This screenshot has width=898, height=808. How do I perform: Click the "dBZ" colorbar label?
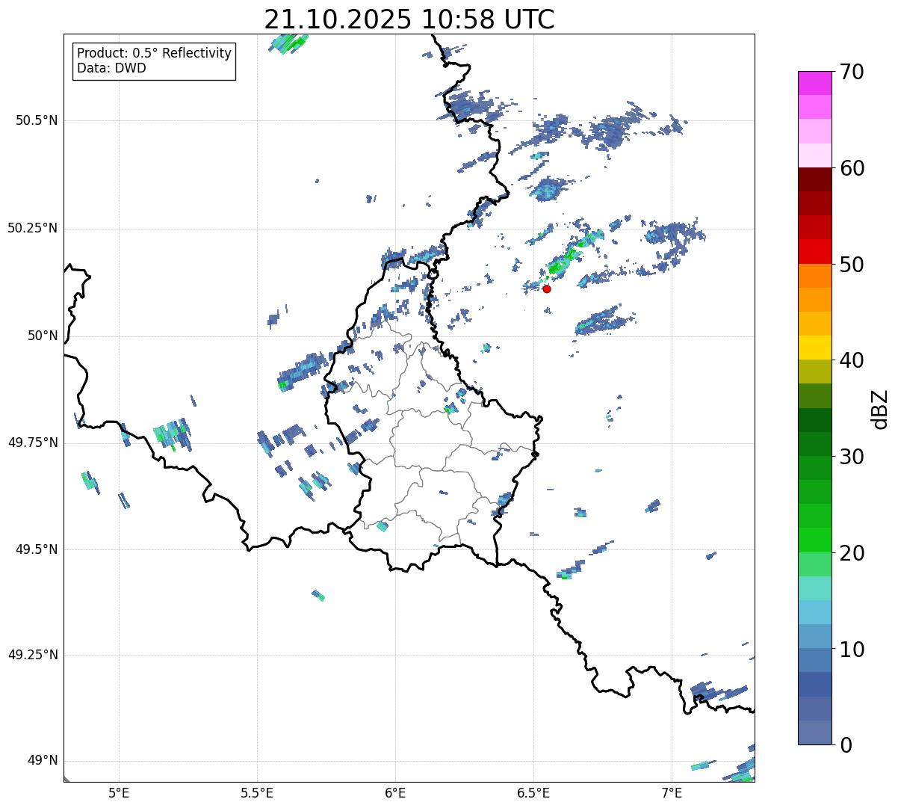[880, 408]
